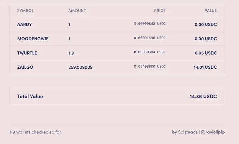The height and width of the screenshot is (144, 239).
Task: Click ZAILGO value 14.01 USDC
Action: click(x=205, y=67)
